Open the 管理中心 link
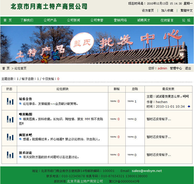Screen dimensions: 194x184 click(x=176, y=68)
